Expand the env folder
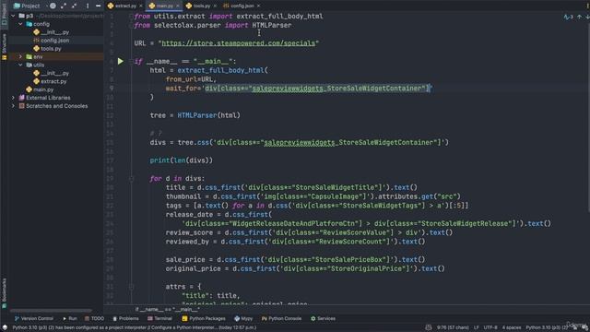590x332 pixels. [x=20, y=57]
